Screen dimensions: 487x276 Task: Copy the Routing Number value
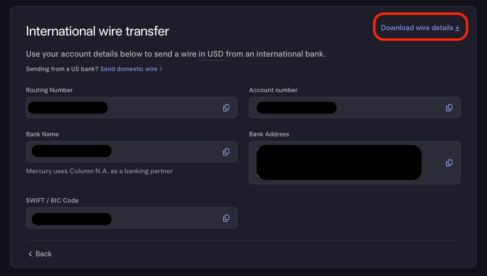[x=226, y=108]
